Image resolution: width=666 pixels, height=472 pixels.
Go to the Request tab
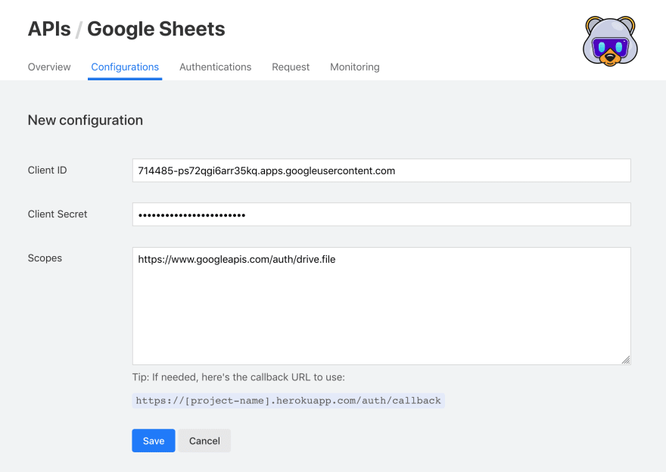(x=291, y=67)
